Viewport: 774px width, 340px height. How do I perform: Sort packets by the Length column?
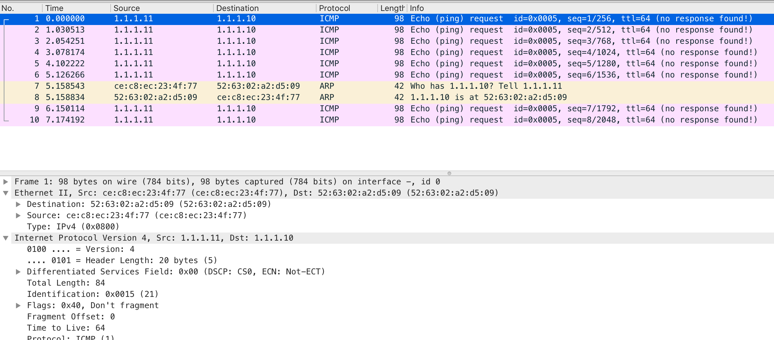pos(391,8)
